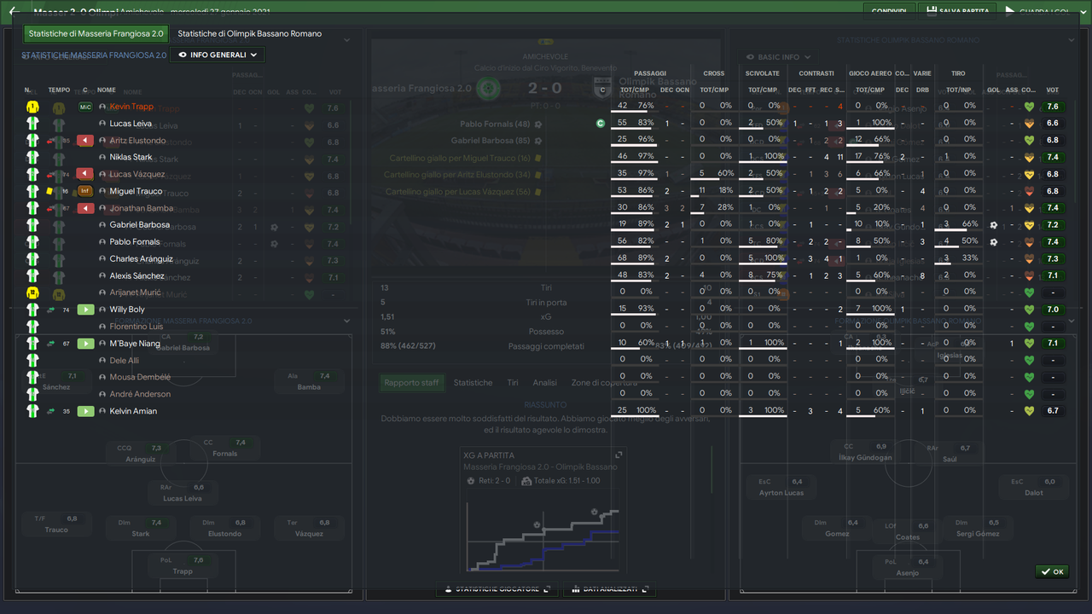The width and height of the screenshot is (1092, 614).
Task: Switch to Statistiche di Olimpik Bassano Romano tab
Action: click(x=250, y=34)
